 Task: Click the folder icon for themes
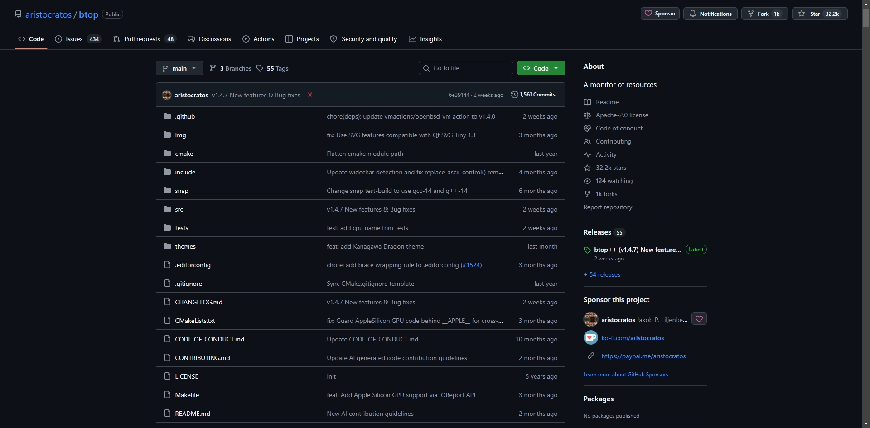click(x=167, y=246)
